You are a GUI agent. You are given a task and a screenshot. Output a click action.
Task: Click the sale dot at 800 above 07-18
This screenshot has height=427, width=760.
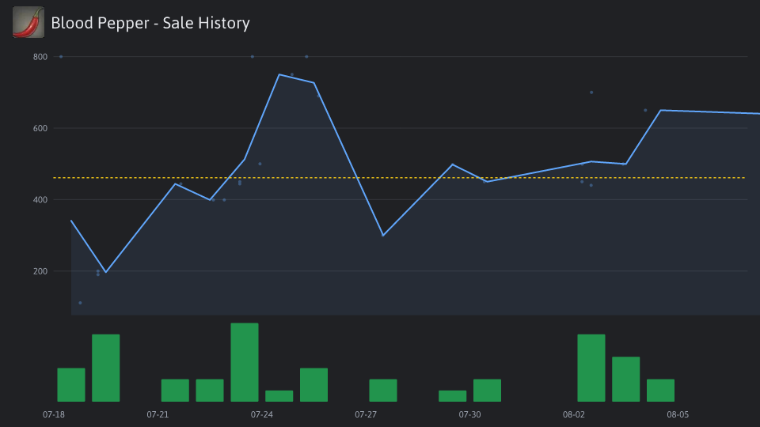(x=61, y=57)
